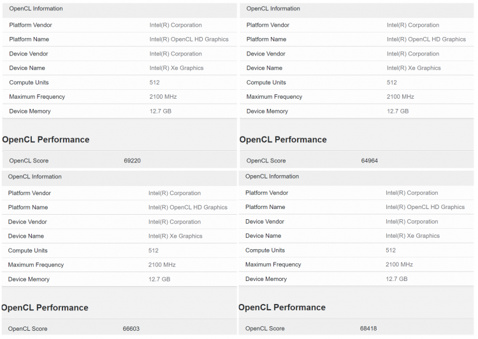Click the OpenCL score value 66603
Screen dimensions: 478x339
(x=131, y=329)
